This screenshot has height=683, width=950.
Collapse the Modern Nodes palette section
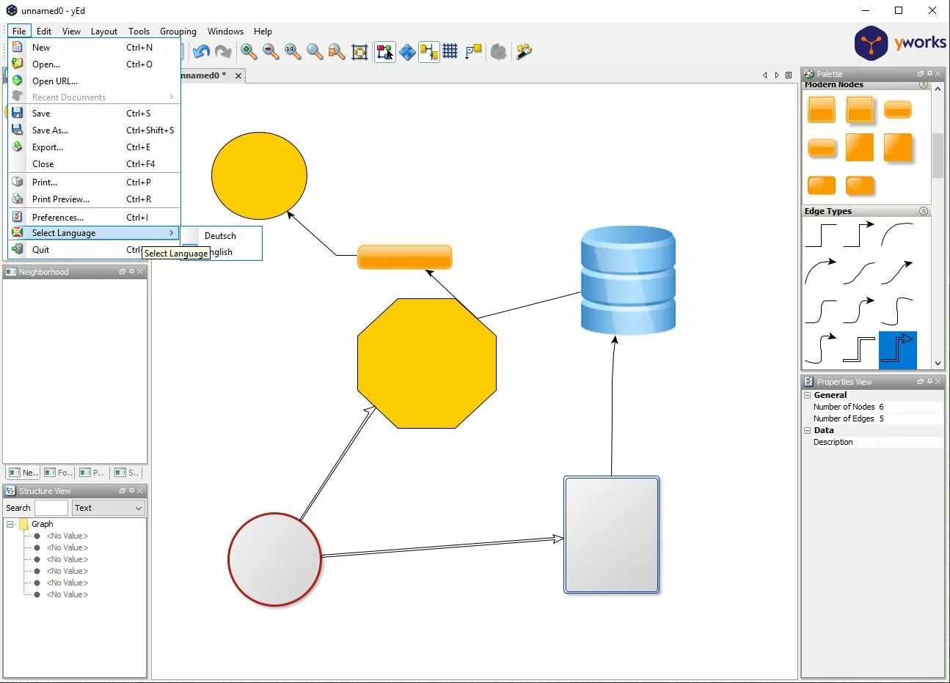click(x=924, y=85)
